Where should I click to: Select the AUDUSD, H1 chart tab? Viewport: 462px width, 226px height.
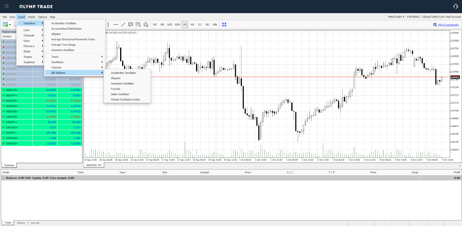point(94,165)
